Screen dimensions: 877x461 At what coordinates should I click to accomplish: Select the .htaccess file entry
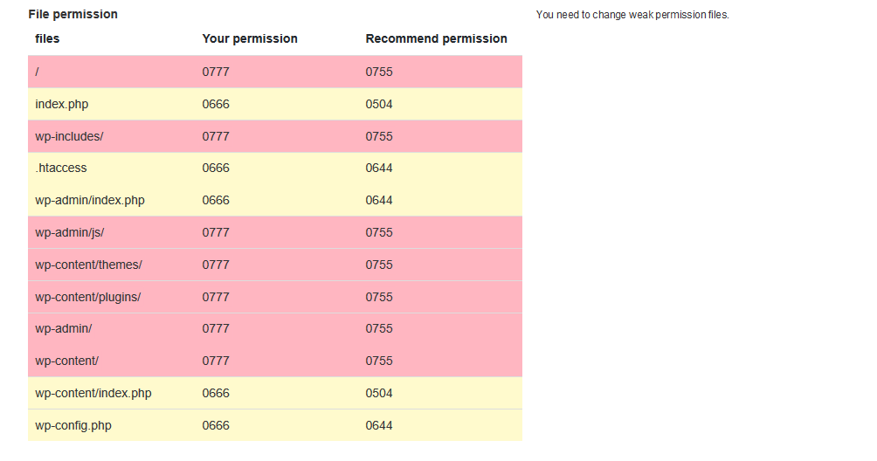(x=61, y=168)
